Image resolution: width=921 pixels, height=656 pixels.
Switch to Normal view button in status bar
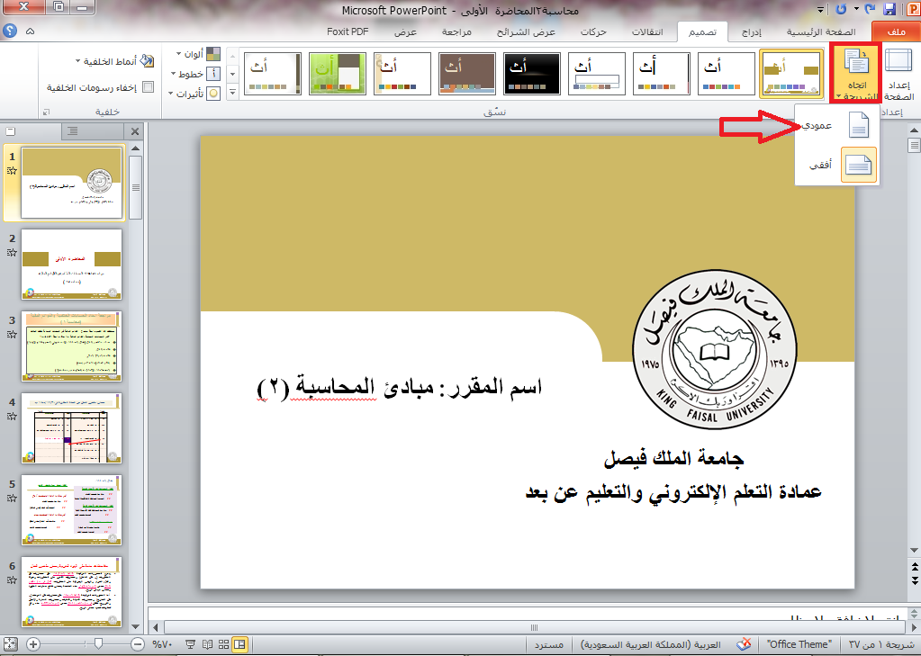[x=239, y=644]
